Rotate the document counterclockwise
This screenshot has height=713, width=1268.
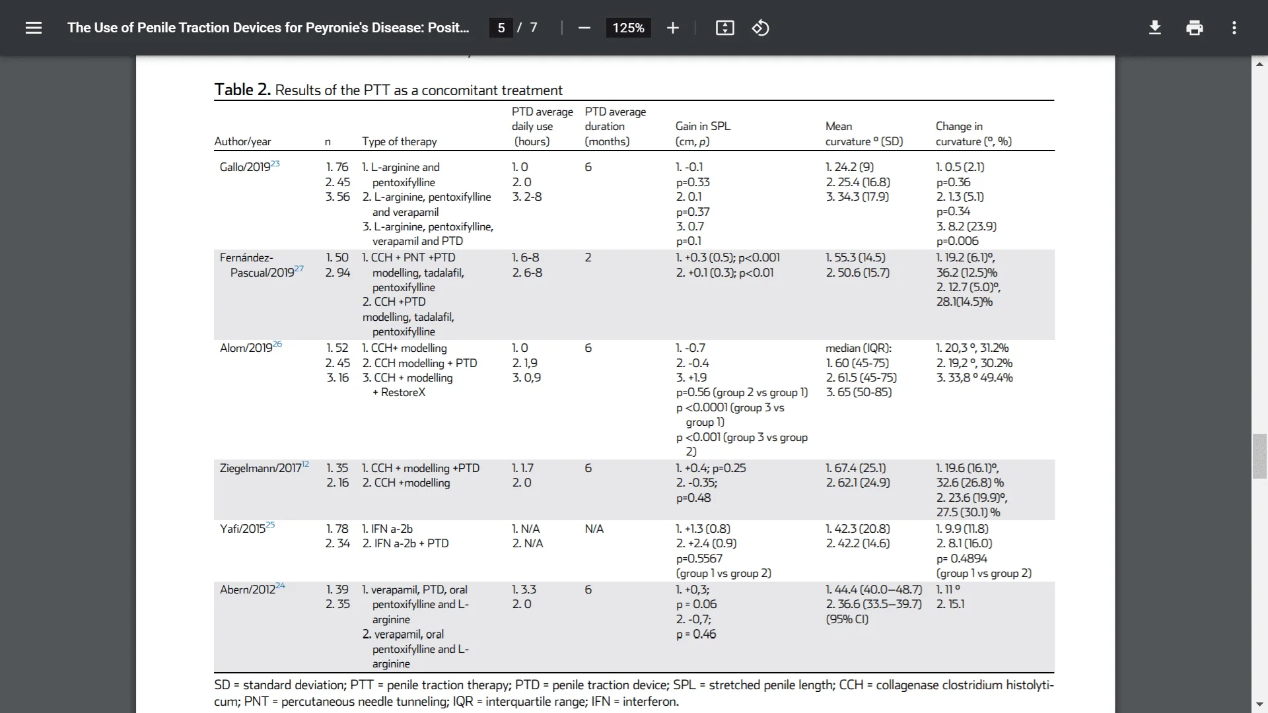760,28
